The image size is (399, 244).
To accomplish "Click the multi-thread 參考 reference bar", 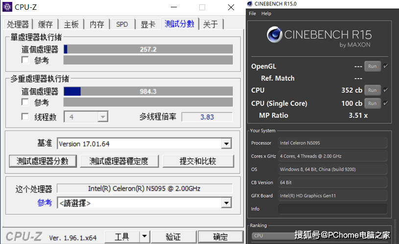I will tap(148, 102).
